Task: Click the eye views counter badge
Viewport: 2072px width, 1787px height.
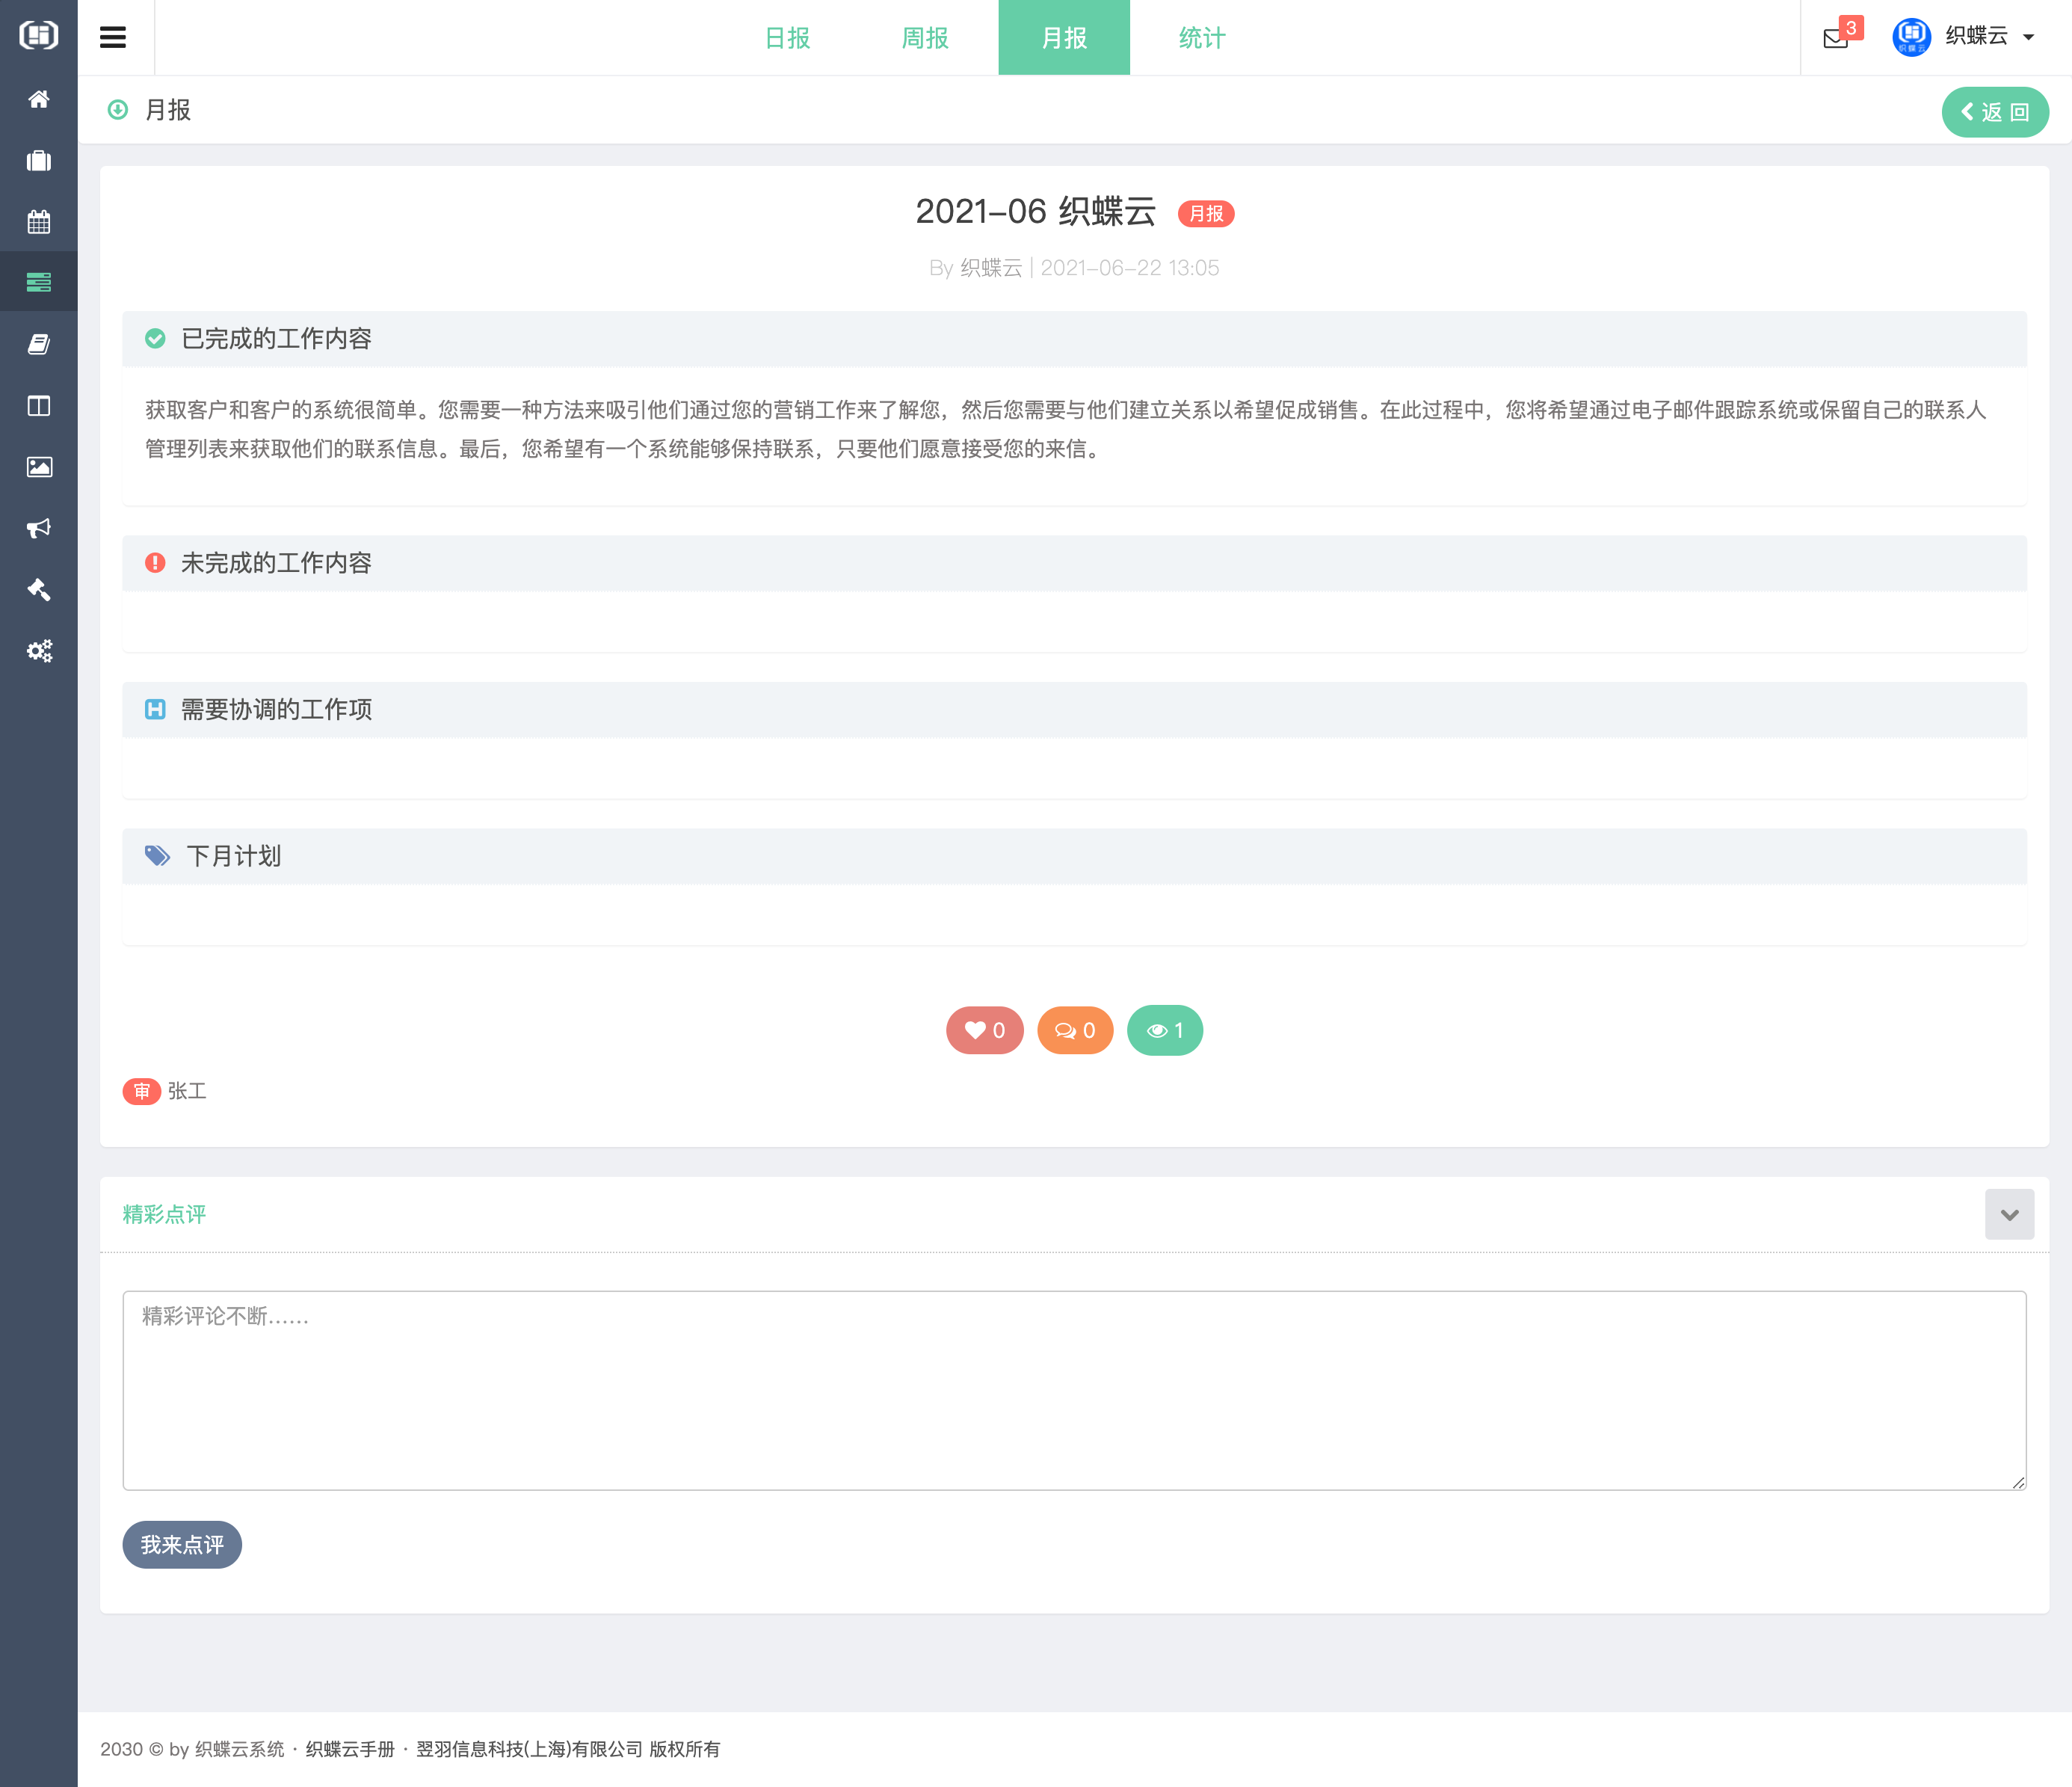Action: 1164,1030
